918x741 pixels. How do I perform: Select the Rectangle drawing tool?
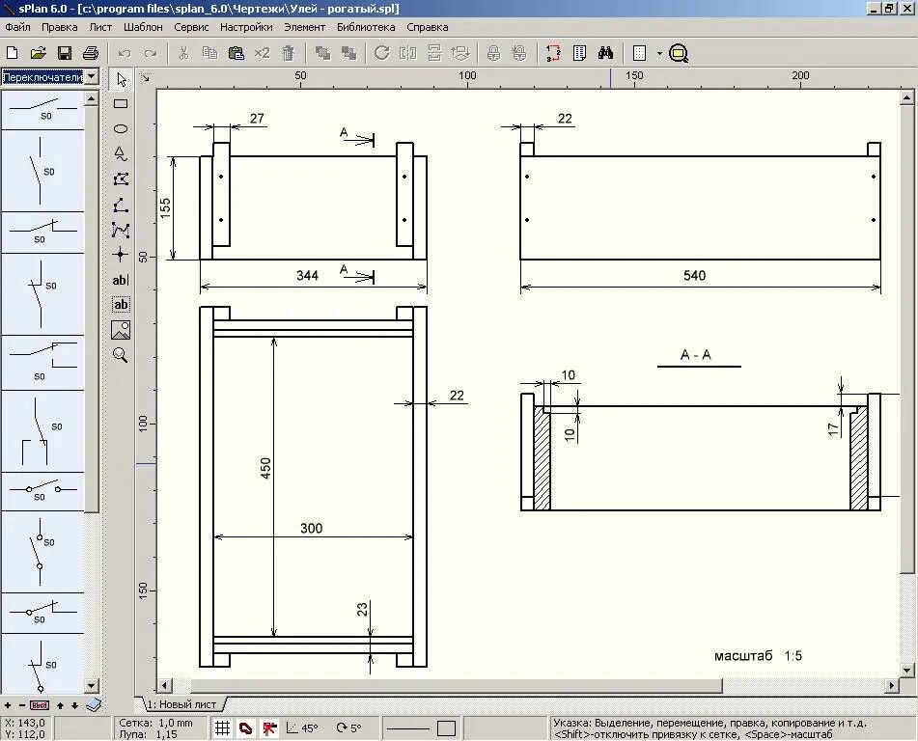(x=121, y=103)
